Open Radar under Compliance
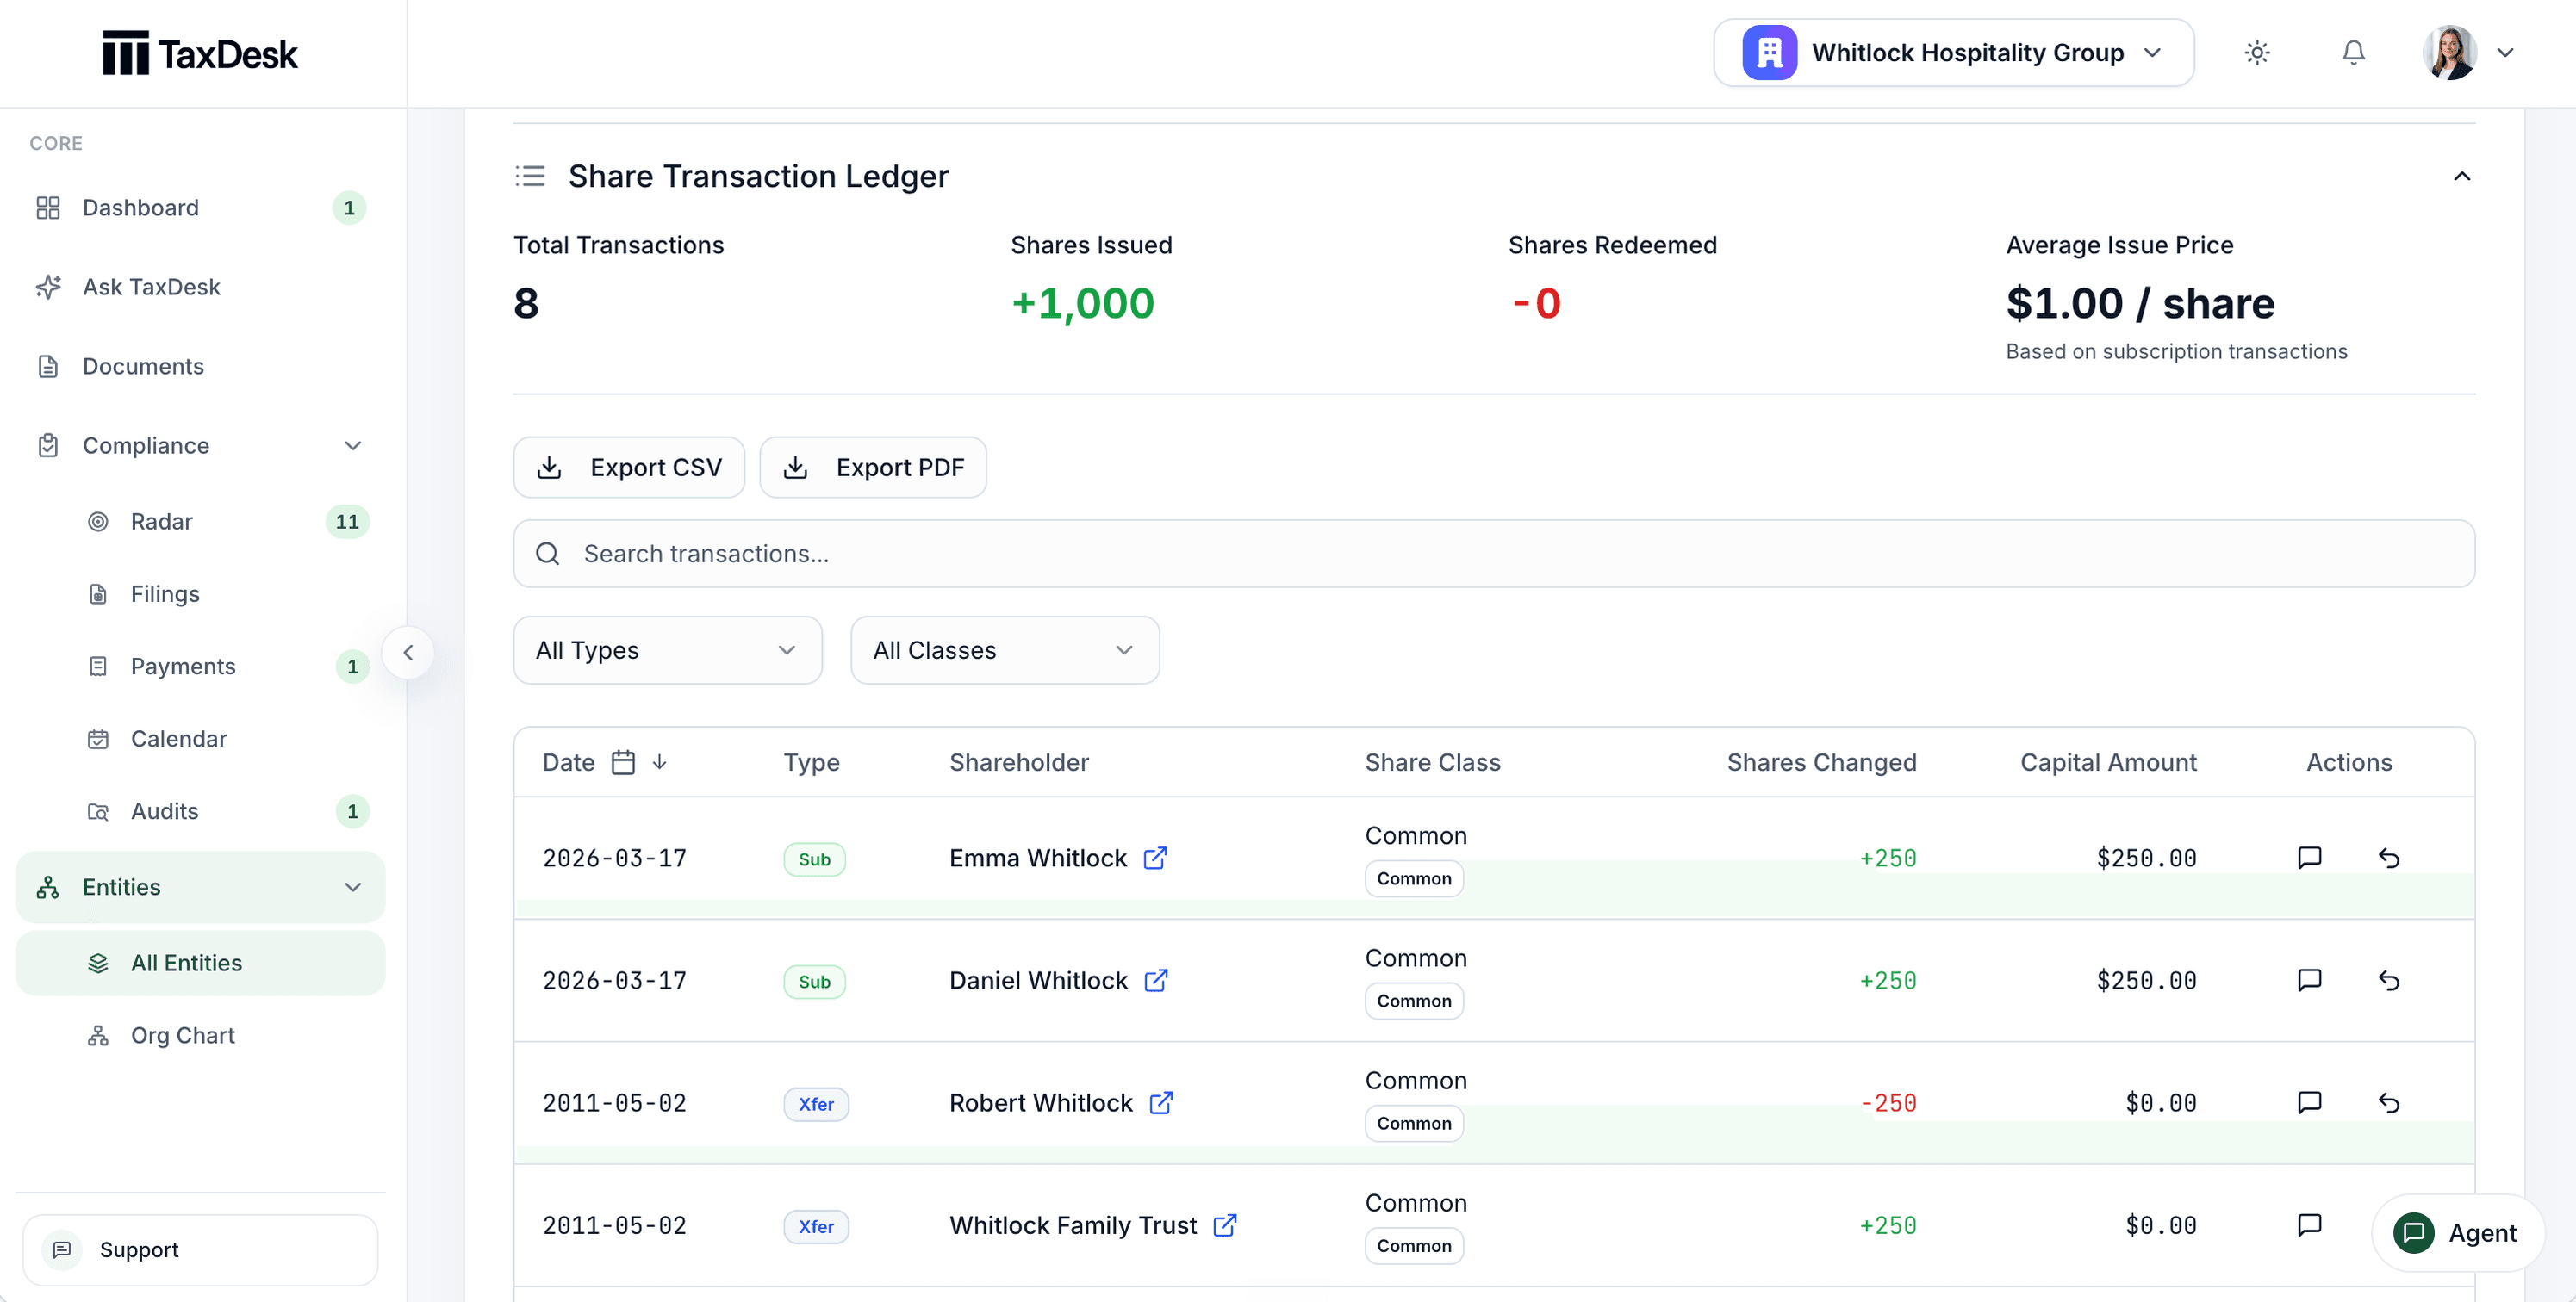2576x1302 pixels. (200, 522)
